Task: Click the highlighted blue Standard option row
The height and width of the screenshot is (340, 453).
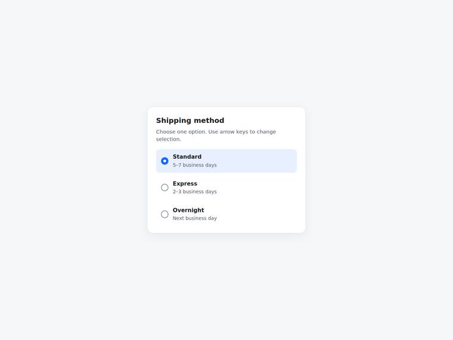Action: point(226,161)
